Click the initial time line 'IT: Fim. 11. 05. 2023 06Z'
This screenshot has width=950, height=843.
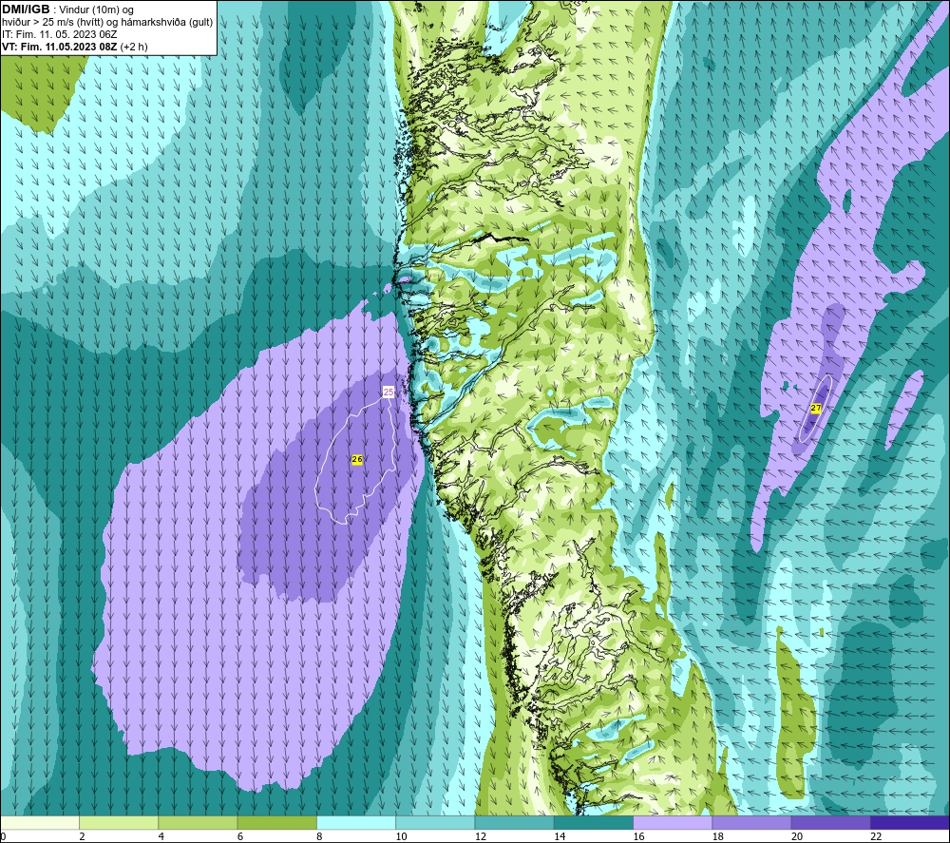tap(59, 34)
